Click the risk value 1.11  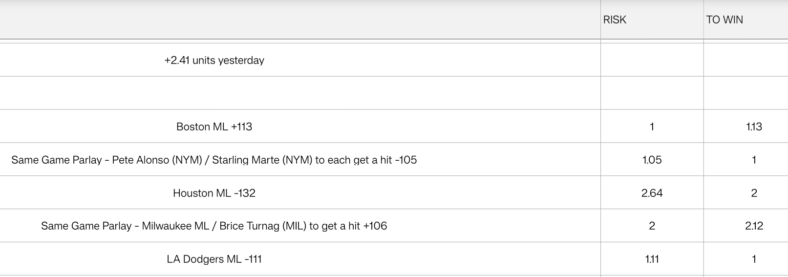pyautogui.click(x=652, y=259)
